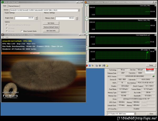Viewport: 158px width, 121px height.
Task: Click the Setup button in Hardware monitoring
Action: pyautogui.click(x=151, y=65)
